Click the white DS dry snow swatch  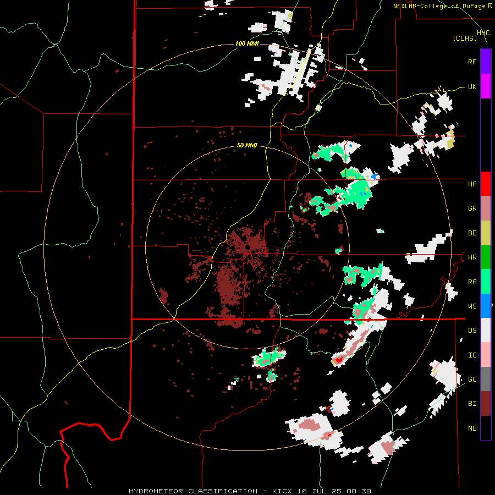(x=486, y=330)
